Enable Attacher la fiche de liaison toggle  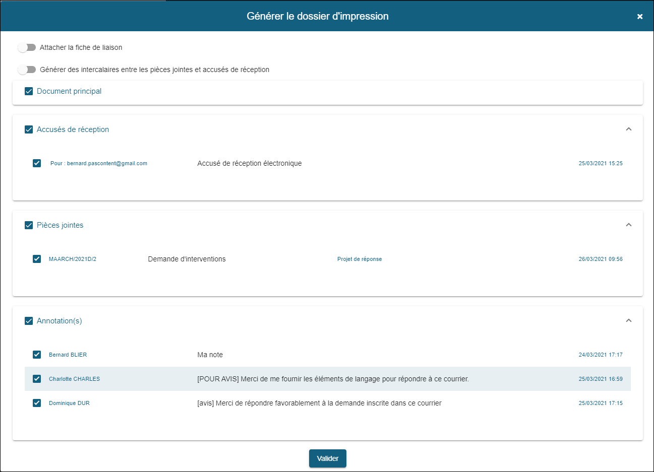coord(27,47)
